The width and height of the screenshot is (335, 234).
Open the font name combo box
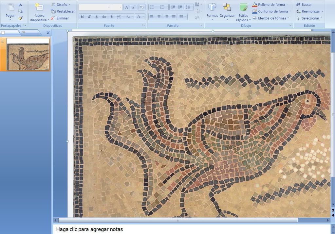point(95,7)
